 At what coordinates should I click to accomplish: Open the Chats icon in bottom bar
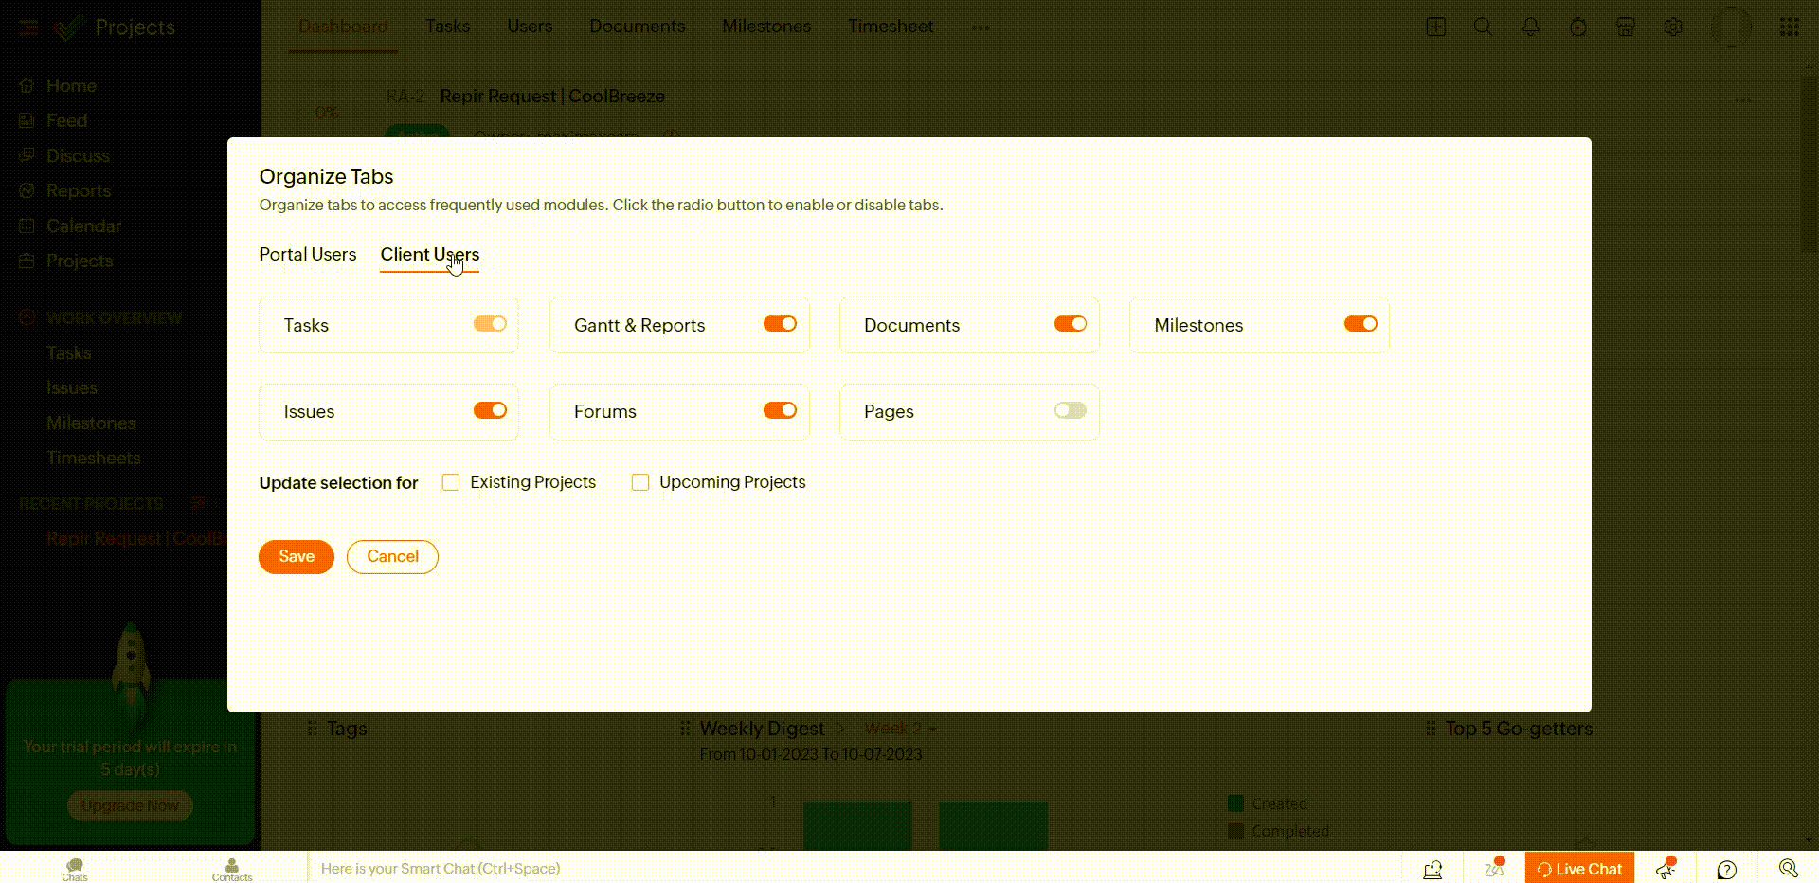tap(75, 868)
